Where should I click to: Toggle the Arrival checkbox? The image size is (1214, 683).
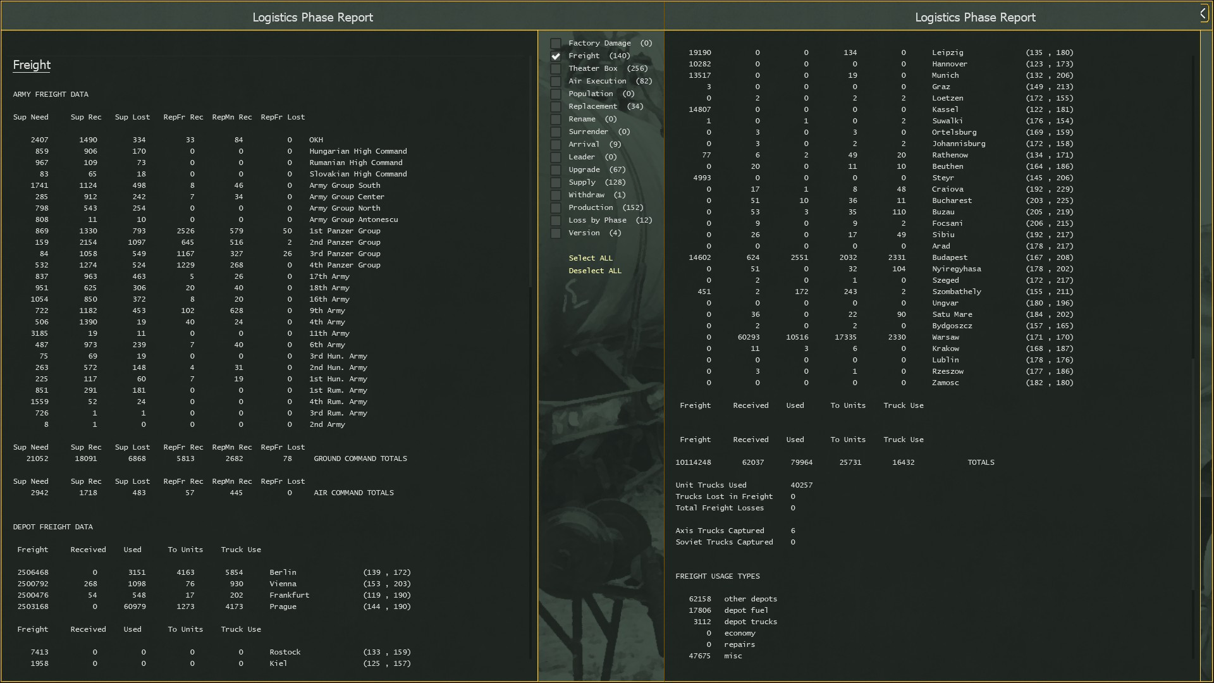click(x=556, y=145)
